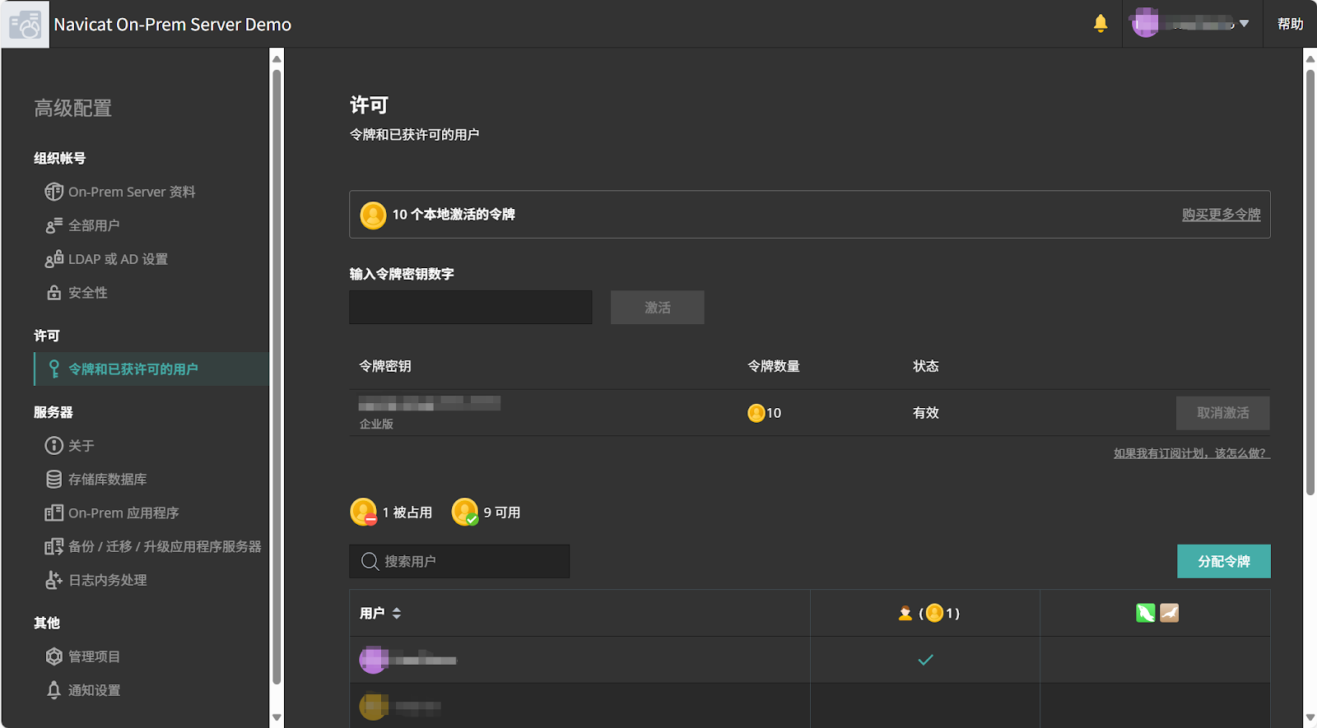The image size is (1317, 728).
Task: Click the sidebar scroll-down arrow
Action: point(277,717)
